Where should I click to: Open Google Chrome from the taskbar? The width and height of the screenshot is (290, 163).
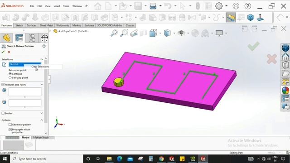pos(161,159)
